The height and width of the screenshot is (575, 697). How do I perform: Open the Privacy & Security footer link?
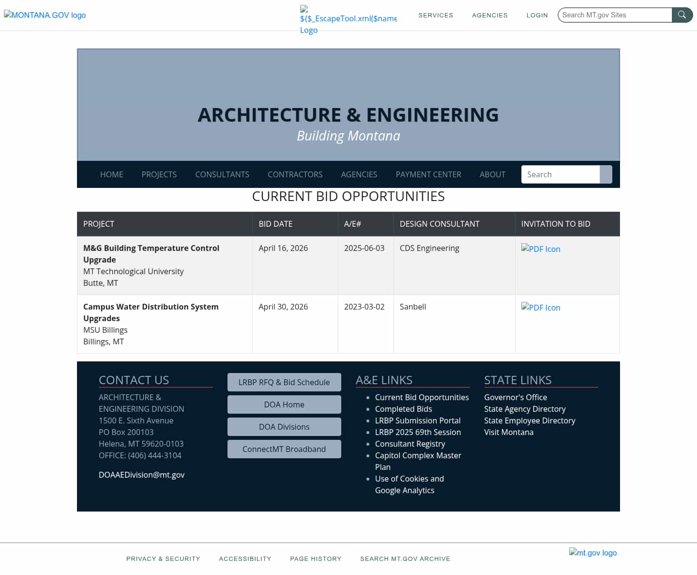[x=163, y=559]
